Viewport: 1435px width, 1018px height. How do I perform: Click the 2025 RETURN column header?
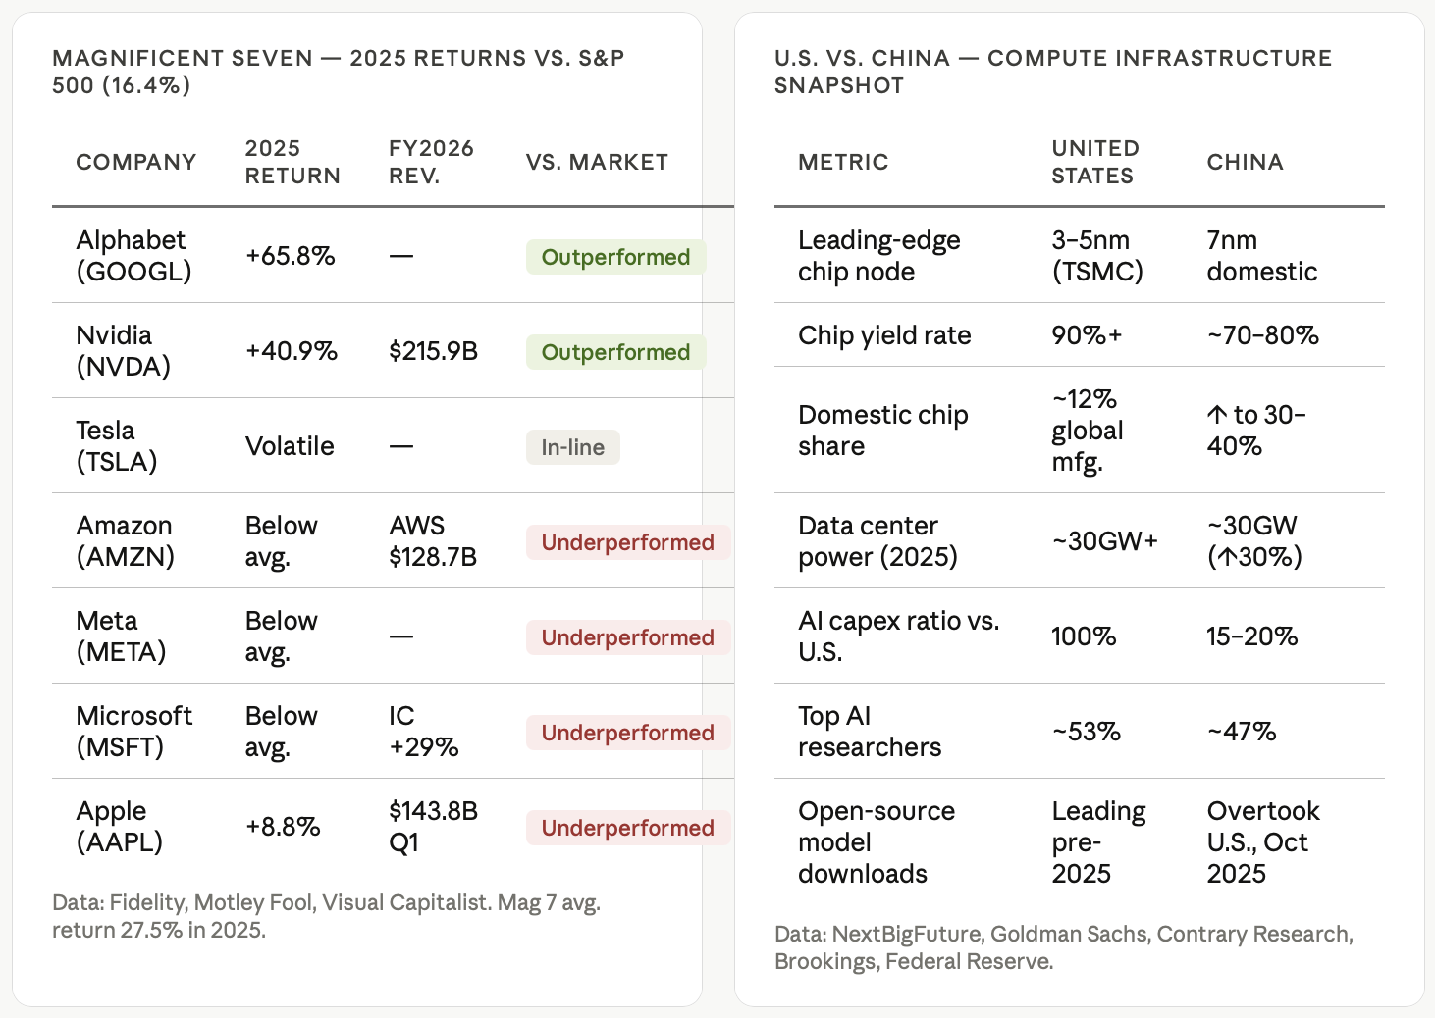coord(292,162)
